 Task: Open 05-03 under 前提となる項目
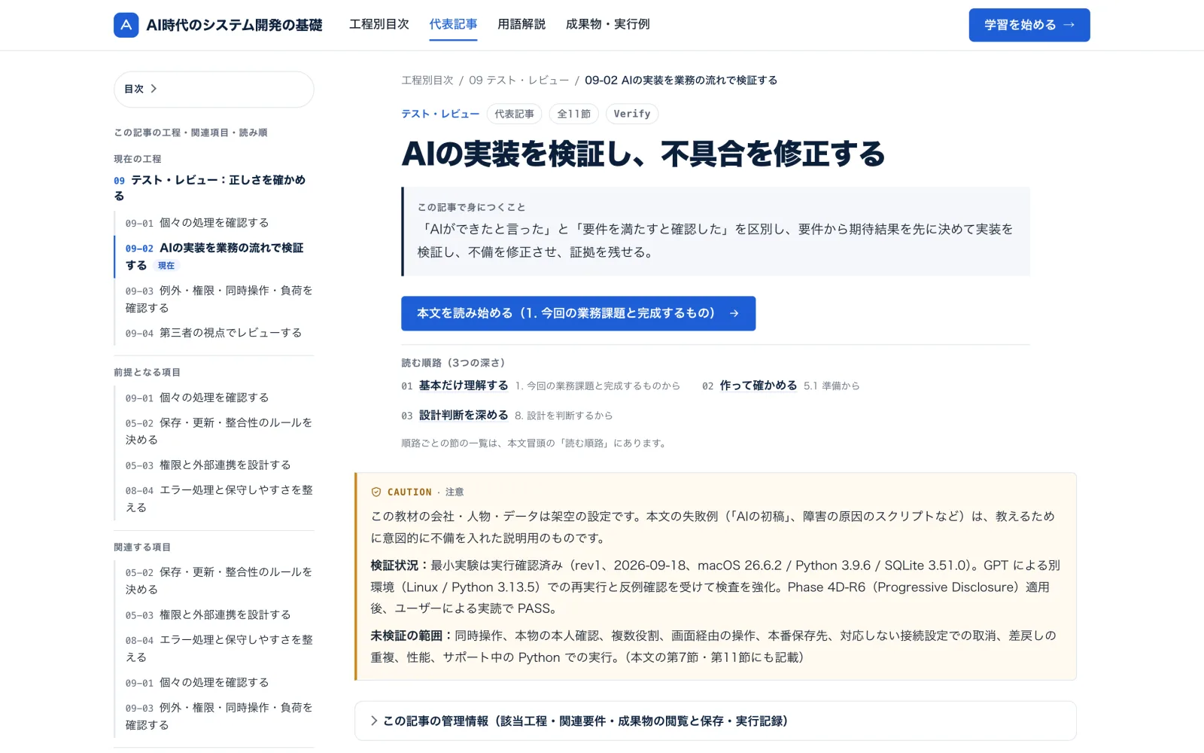pos(208,465)
